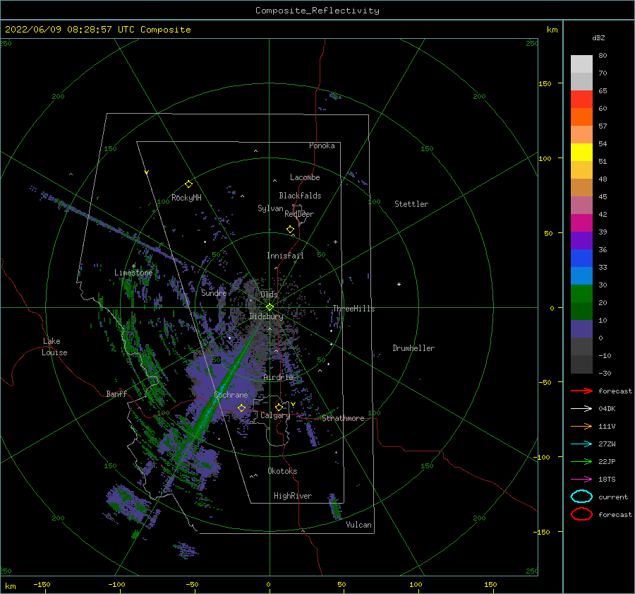
Task: Click the cyan 27ZW arrow icon
Action: tap(581, 444)
